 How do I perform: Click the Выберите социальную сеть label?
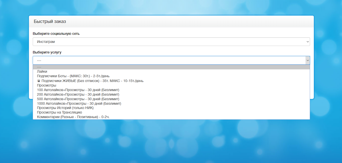click(56, 34)
